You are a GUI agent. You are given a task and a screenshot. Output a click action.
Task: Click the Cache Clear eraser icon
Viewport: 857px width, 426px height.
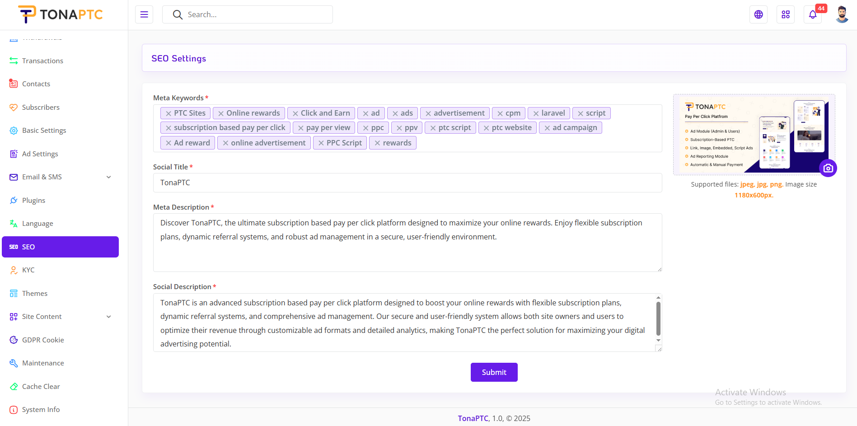[x=14, y=386]
